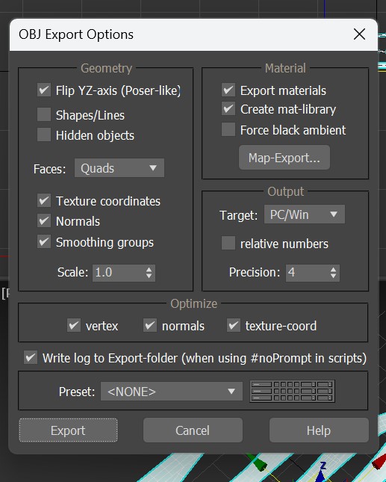Increase Scale with the spinner arrows
Viewport: 386px width, 482px height.
coord(149,269)
